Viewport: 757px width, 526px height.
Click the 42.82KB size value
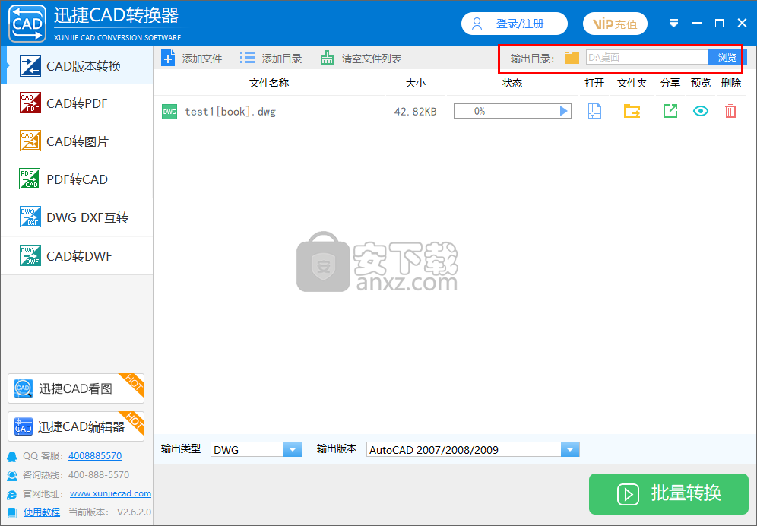(x=415, y=112)
